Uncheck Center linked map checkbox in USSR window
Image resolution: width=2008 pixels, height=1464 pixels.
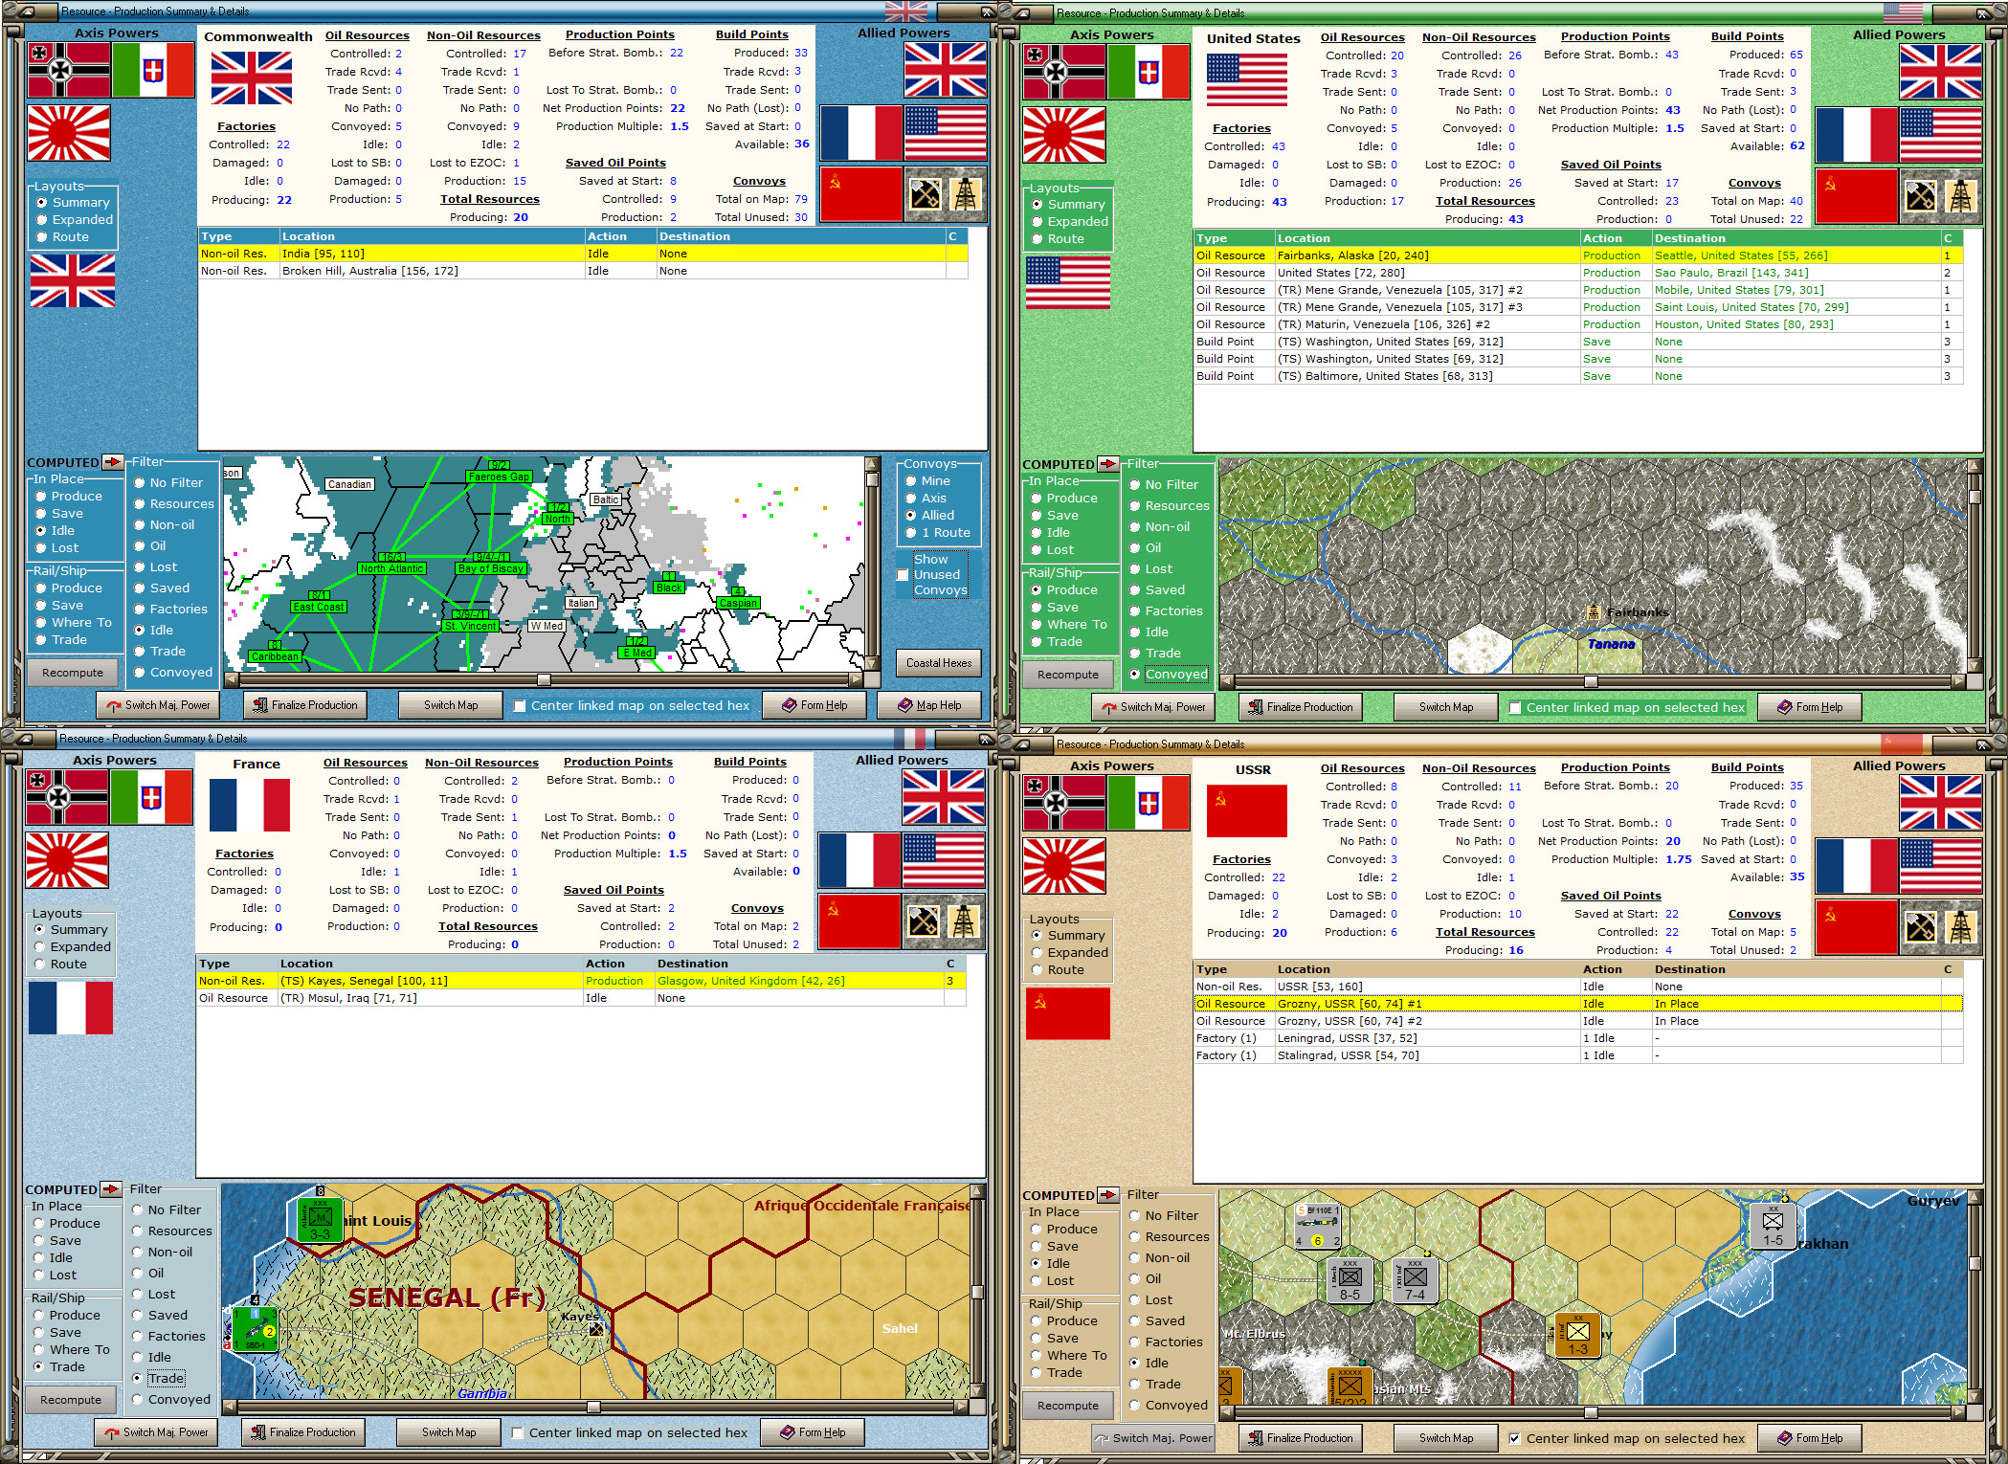tap(1515, 1439)
